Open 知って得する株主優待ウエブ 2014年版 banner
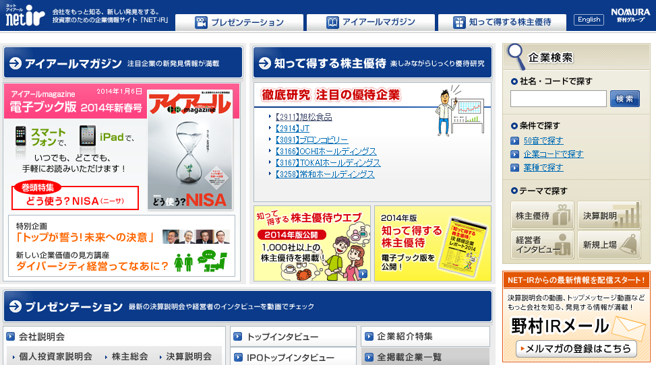656x365 pixels. coord(312,243)
